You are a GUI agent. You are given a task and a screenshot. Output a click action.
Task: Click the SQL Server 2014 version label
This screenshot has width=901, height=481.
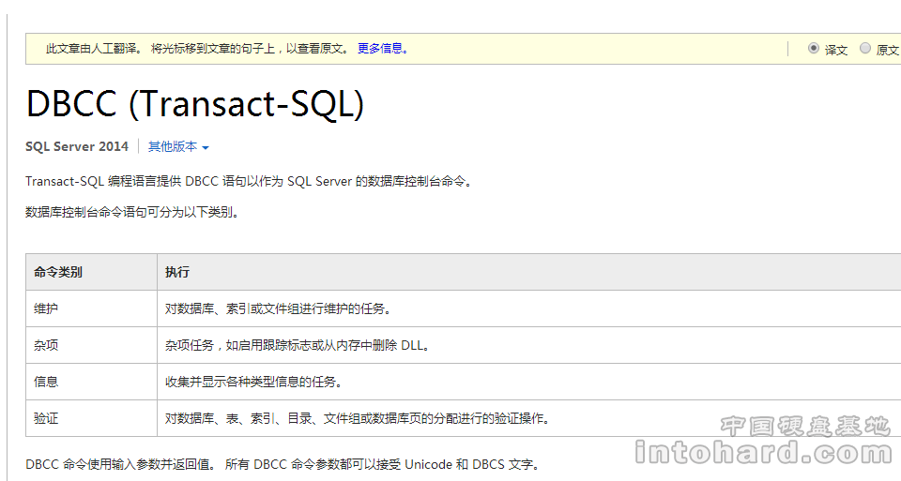click(x=76, y=146)
